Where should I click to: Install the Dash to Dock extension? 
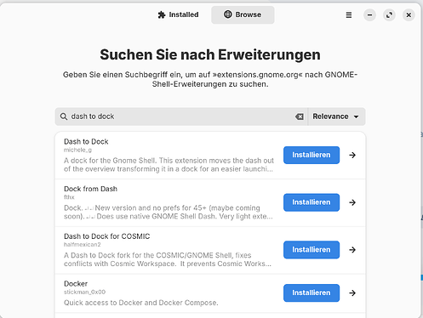pyautogui.click(x=312, y=155)
